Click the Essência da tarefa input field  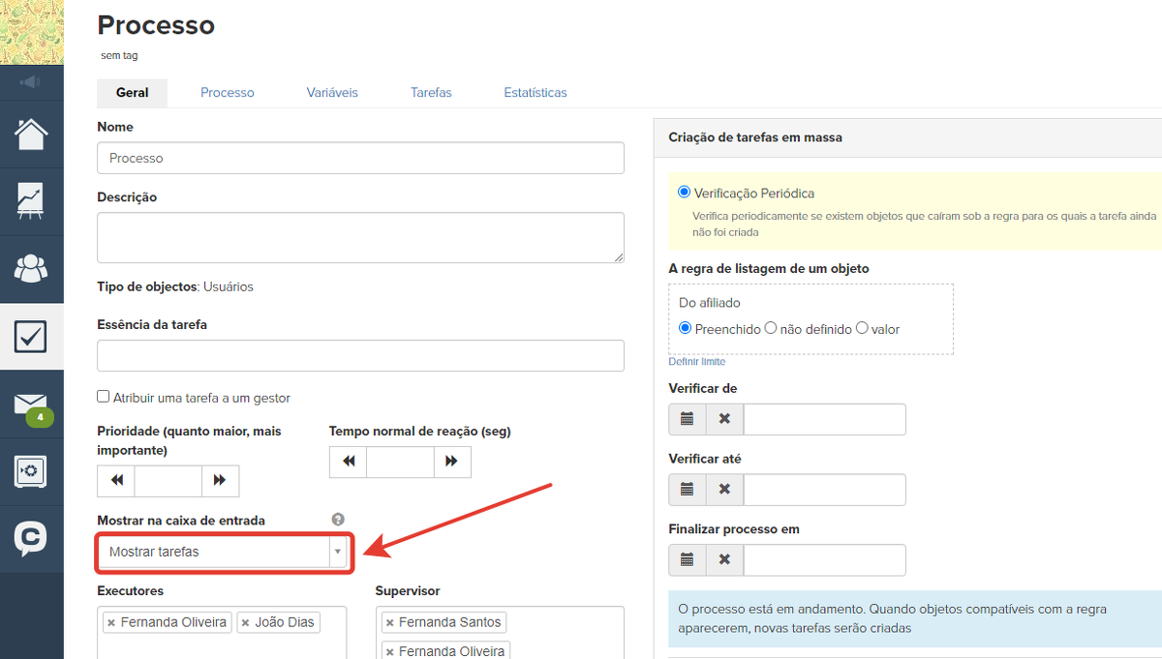[x=360, y=355]
